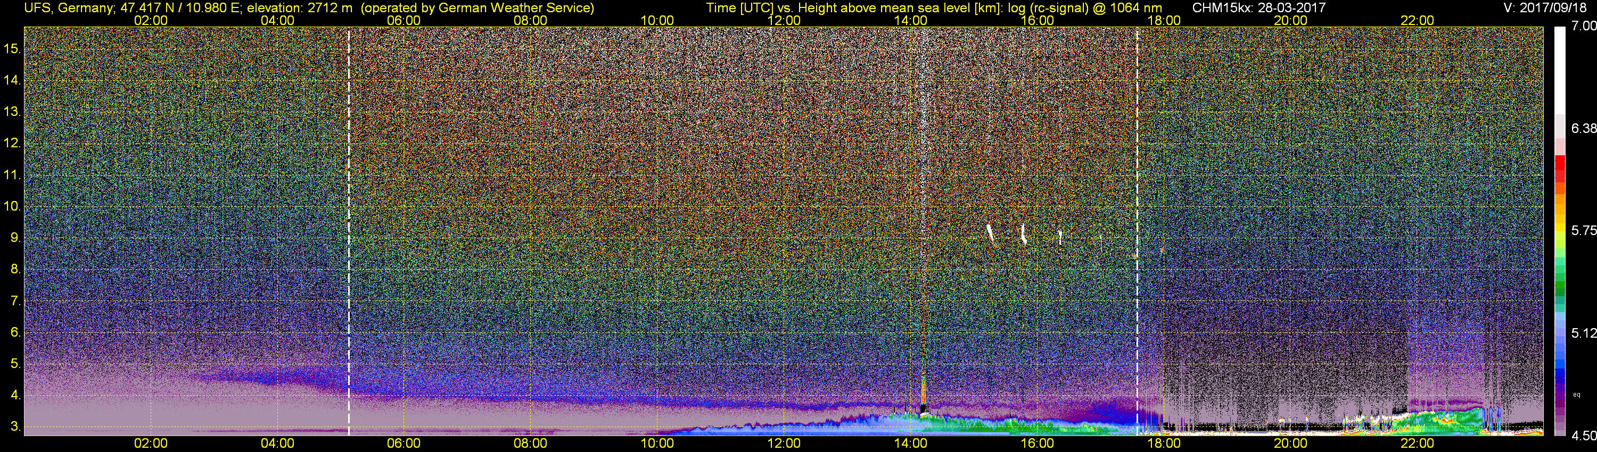Click the 5.75 colorbar tick label
1597x452 pixels.
point(1583,230)
